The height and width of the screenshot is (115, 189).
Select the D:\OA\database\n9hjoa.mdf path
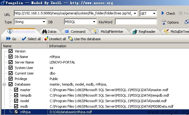coord(71,112)
